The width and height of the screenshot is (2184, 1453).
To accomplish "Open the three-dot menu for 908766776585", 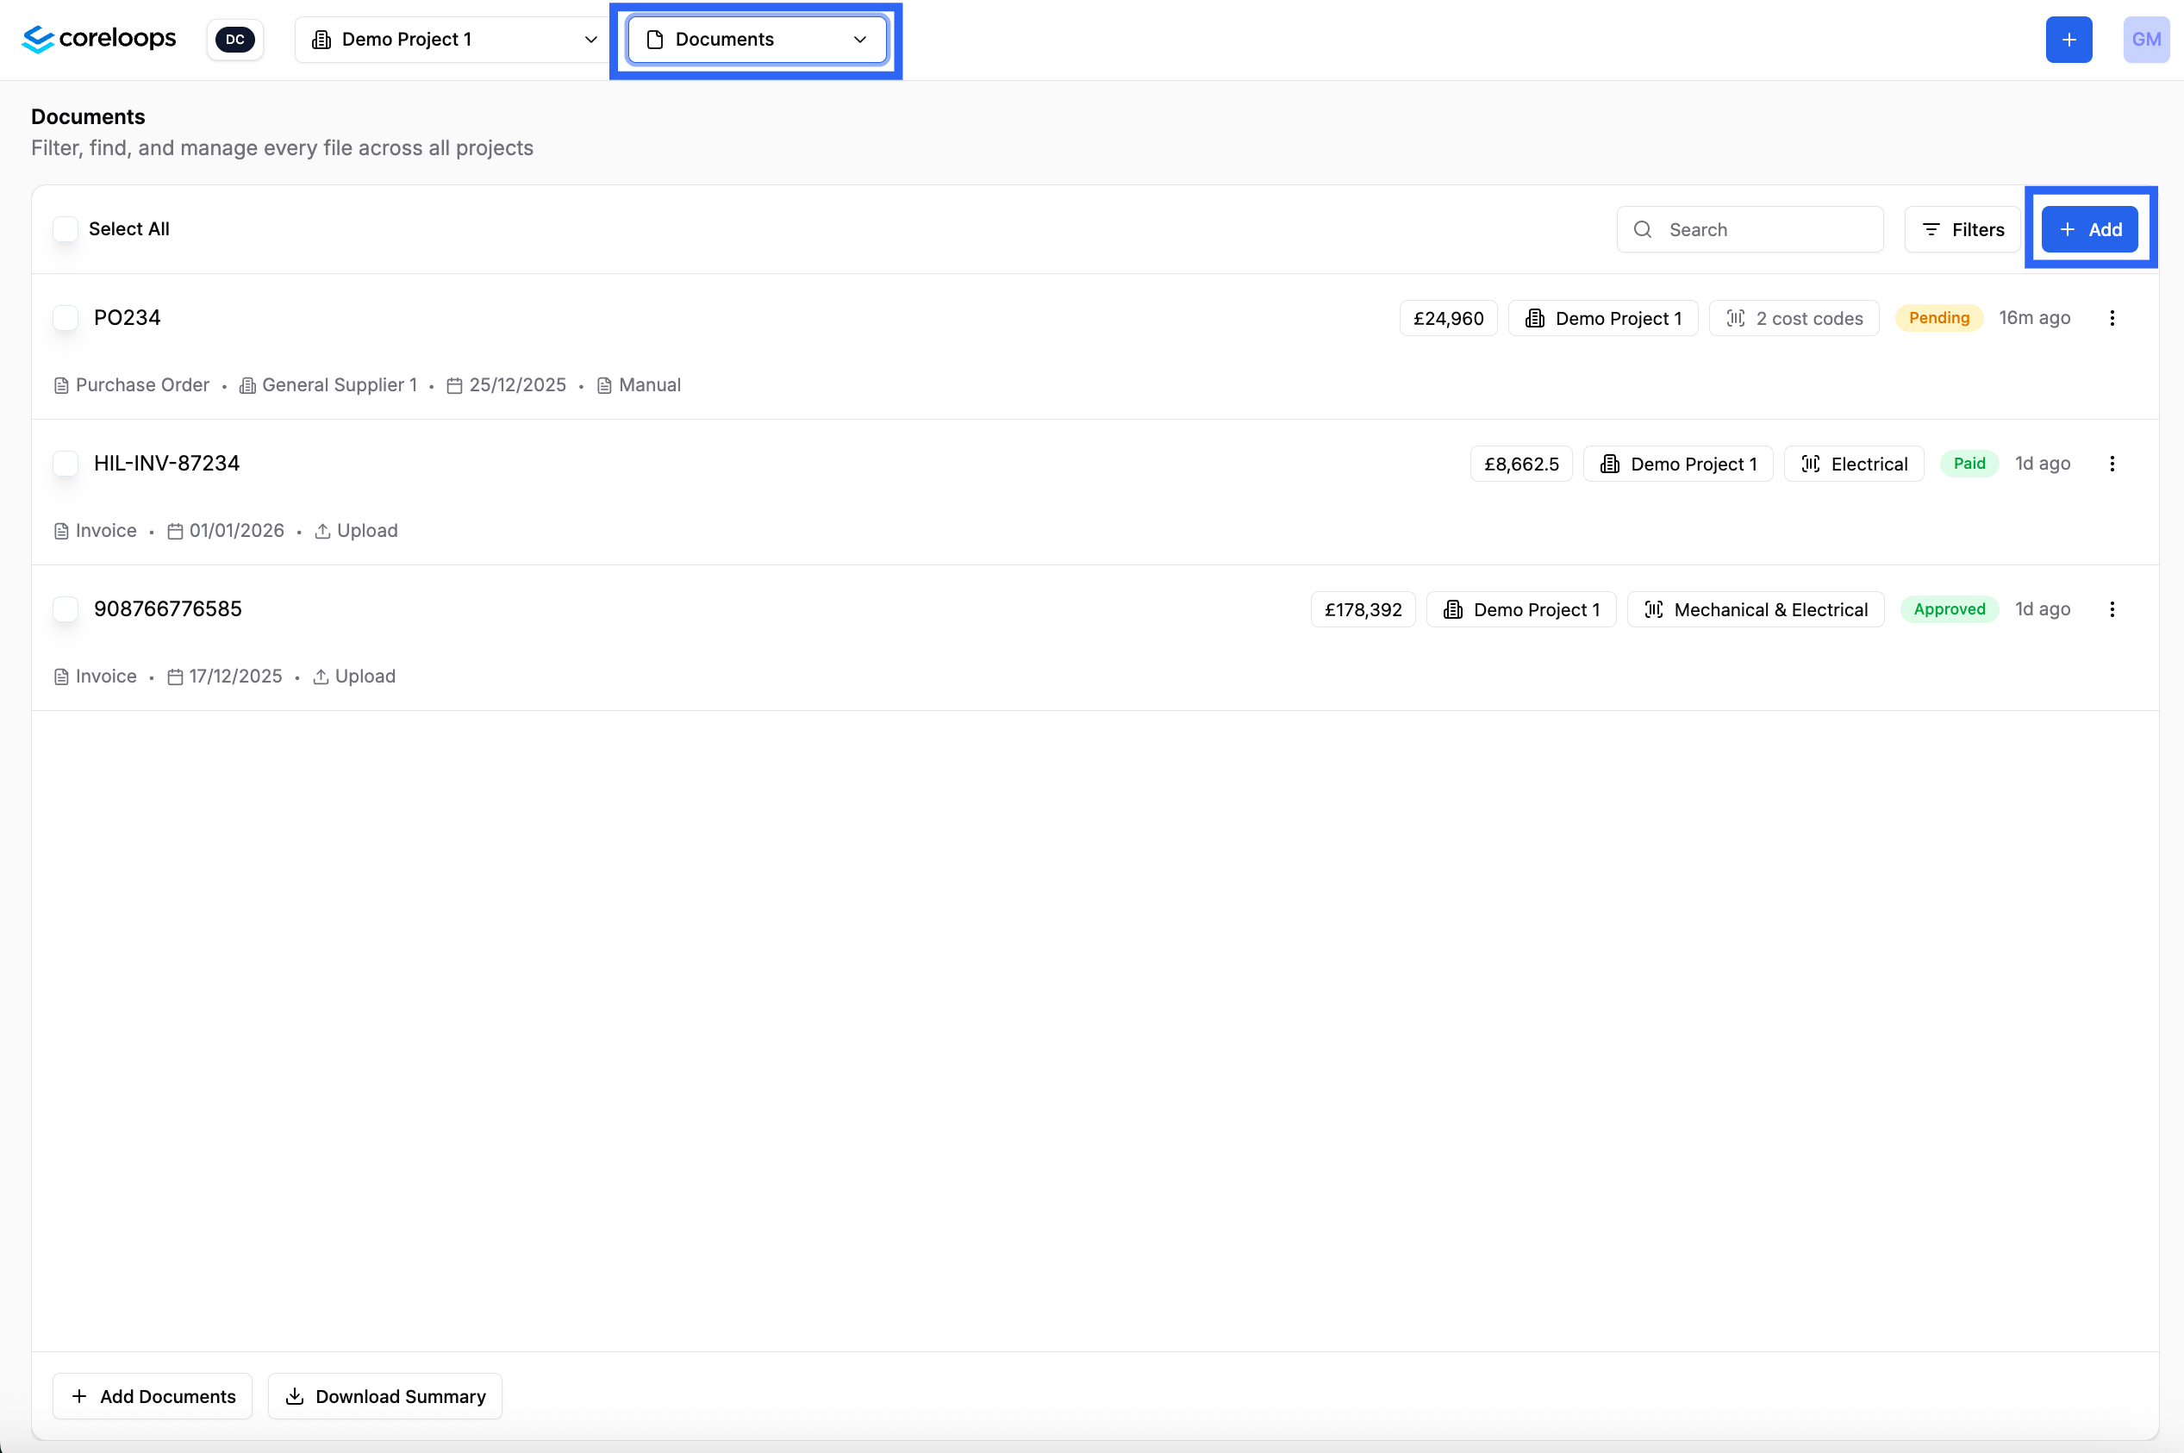I will point(2112,608).
